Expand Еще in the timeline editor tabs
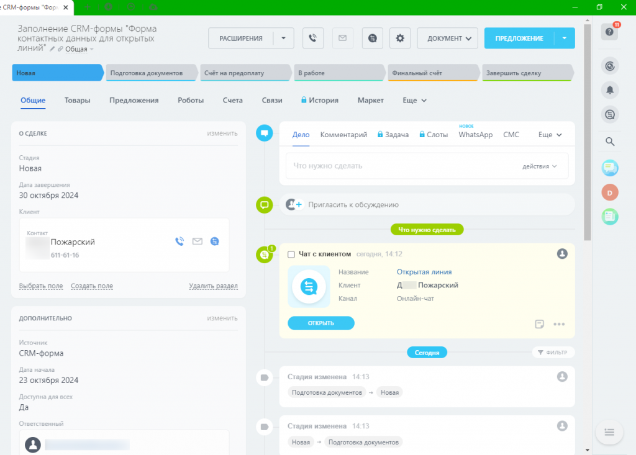This screenshot has height=455, width=636. tap(550, 135)
